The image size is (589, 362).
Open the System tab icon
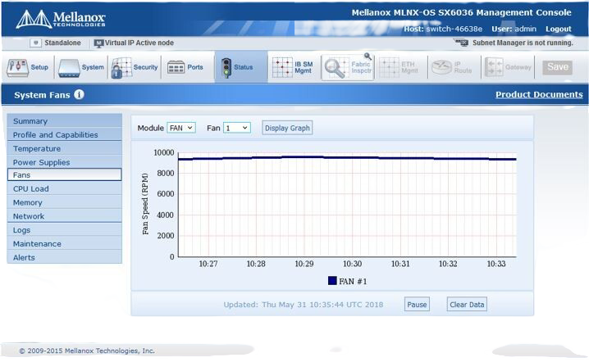click(x=69, y=68)
